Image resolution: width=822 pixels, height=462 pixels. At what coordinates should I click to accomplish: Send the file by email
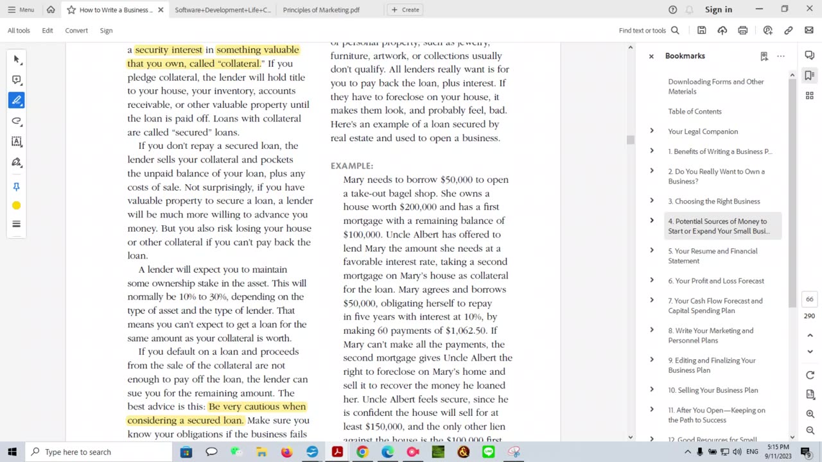[809, 30]
